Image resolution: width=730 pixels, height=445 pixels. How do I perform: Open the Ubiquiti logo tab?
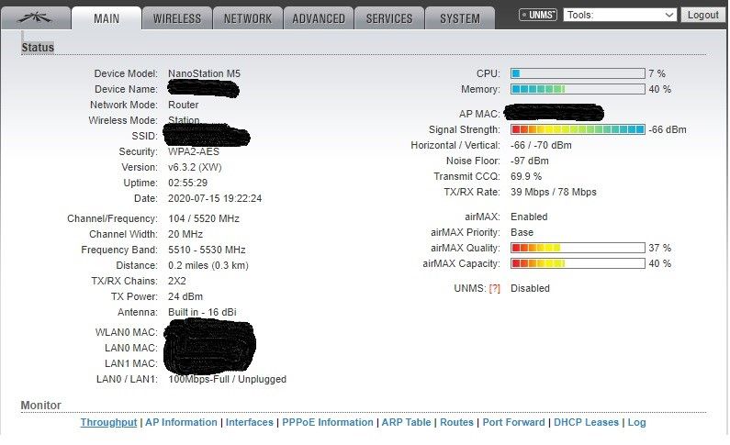click(x=36, y=18)
